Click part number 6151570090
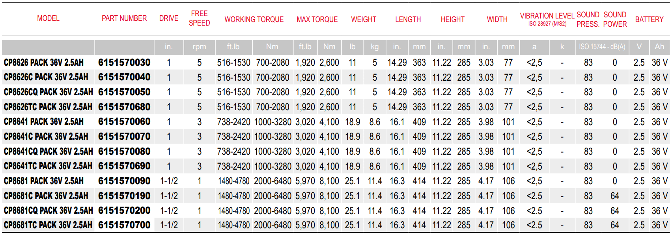Image resolution: width=672 pixels, height=233 pixels. tap(124, 181)
